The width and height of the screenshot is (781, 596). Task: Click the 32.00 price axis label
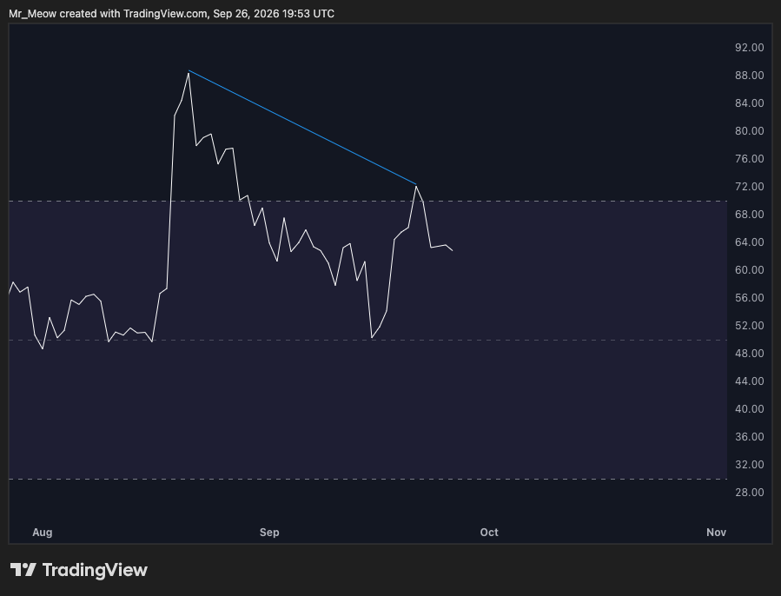[749, 465]
